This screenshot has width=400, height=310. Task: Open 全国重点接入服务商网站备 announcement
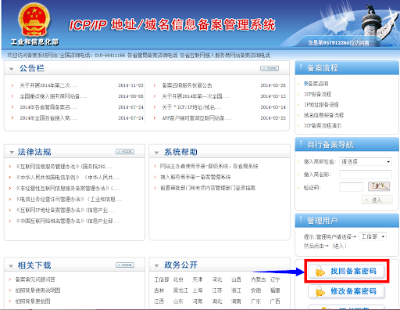pyautogui.click(x=53, y=96)
